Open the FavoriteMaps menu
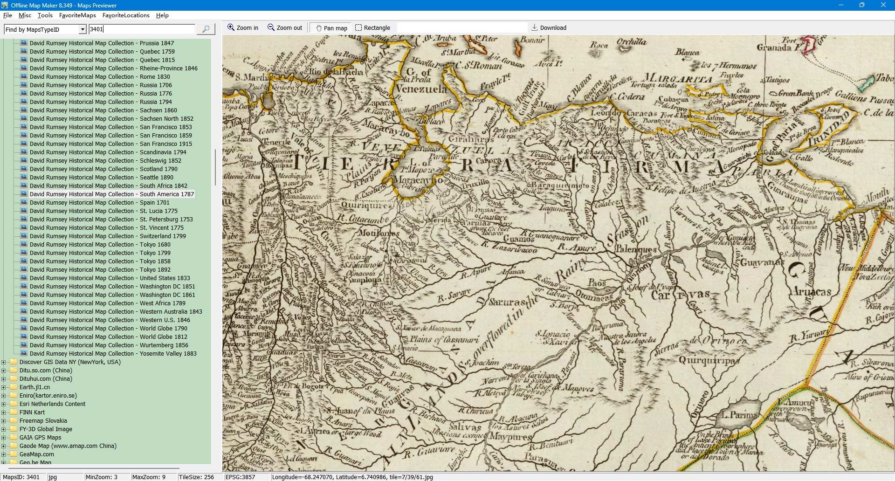This screenshot has width=895, height=481. tap(77, 15)
